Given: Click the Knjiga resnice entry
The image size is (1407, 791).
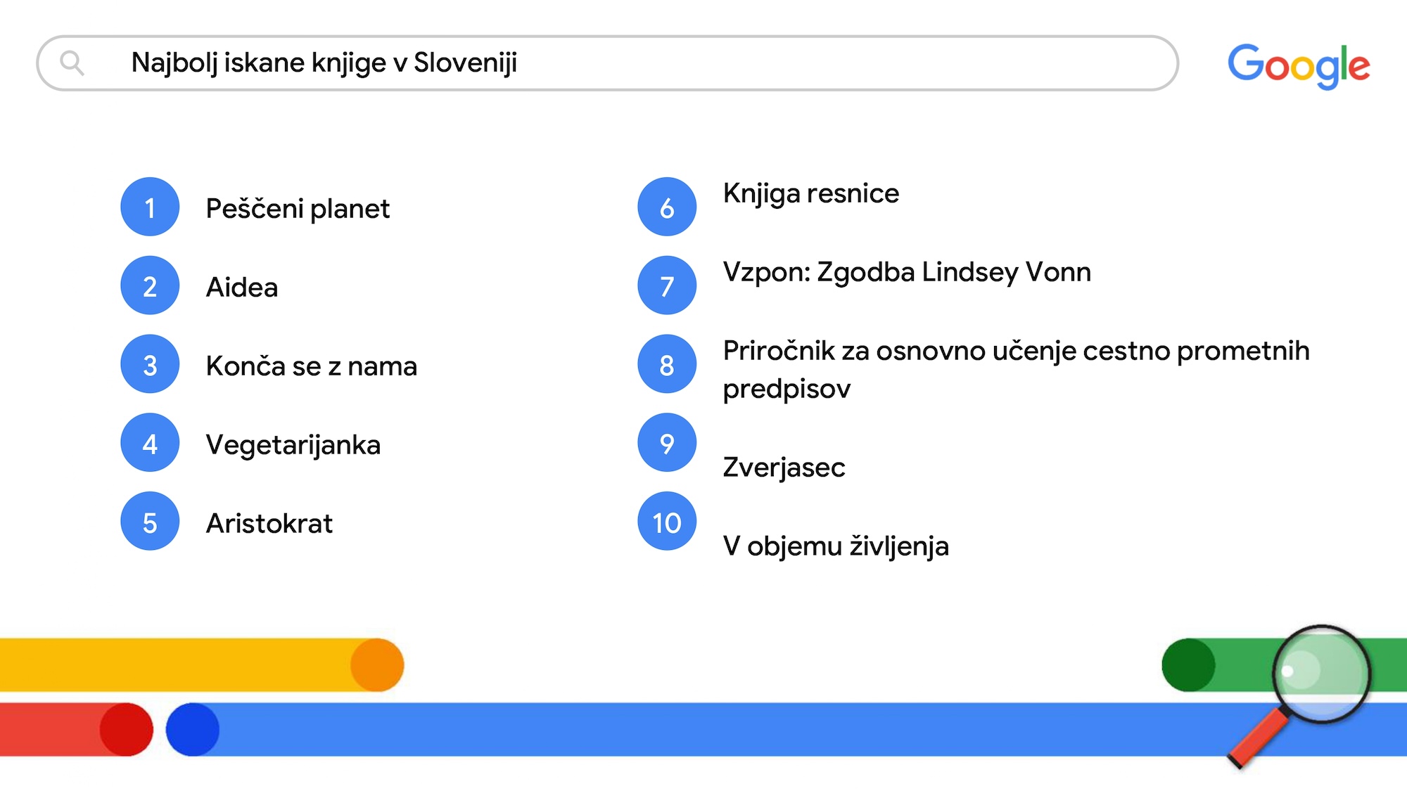Looking at the screenshot, I should (810, 193).
